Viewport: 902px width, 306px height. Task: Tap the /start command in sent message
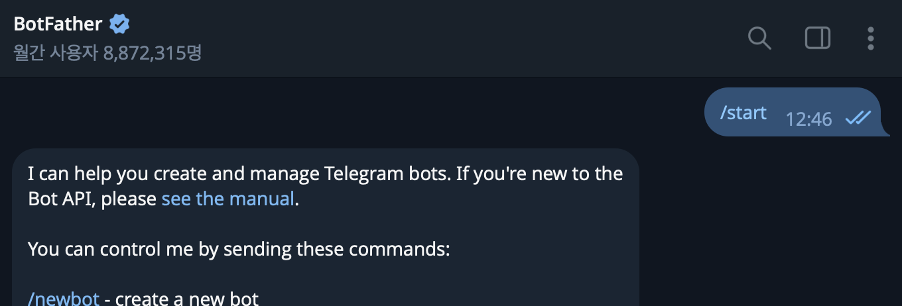(743, 113)
